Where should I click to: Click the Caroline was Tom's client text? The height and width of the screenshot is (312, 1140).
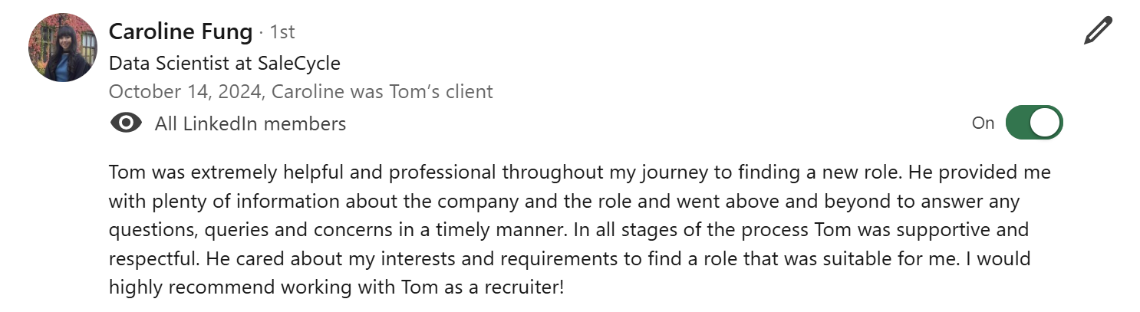pos(382,92)
